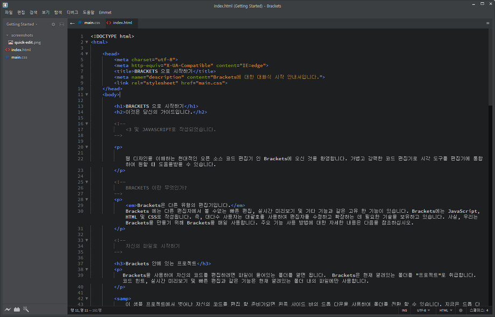Select the index.html tab
495x317 pixels.
pos(123,23)
